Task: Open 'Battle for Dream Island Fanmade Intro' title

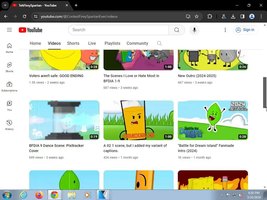Action: 206,148
